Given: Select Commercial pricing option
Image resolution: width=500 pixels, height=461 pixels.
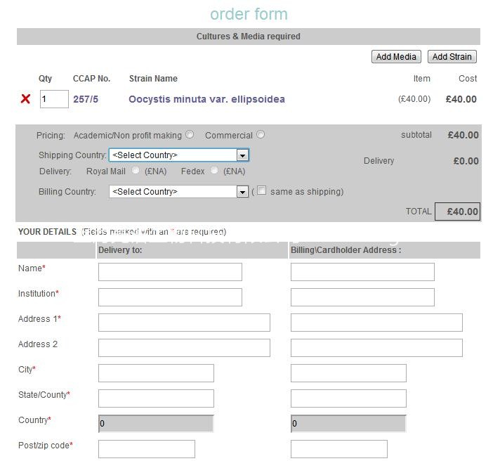Looking at the screenshot, I should click(x=261, y=135).
